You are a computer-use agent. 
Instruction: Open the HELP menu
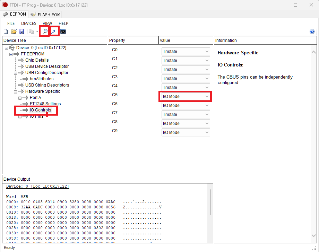pos(63,23)
